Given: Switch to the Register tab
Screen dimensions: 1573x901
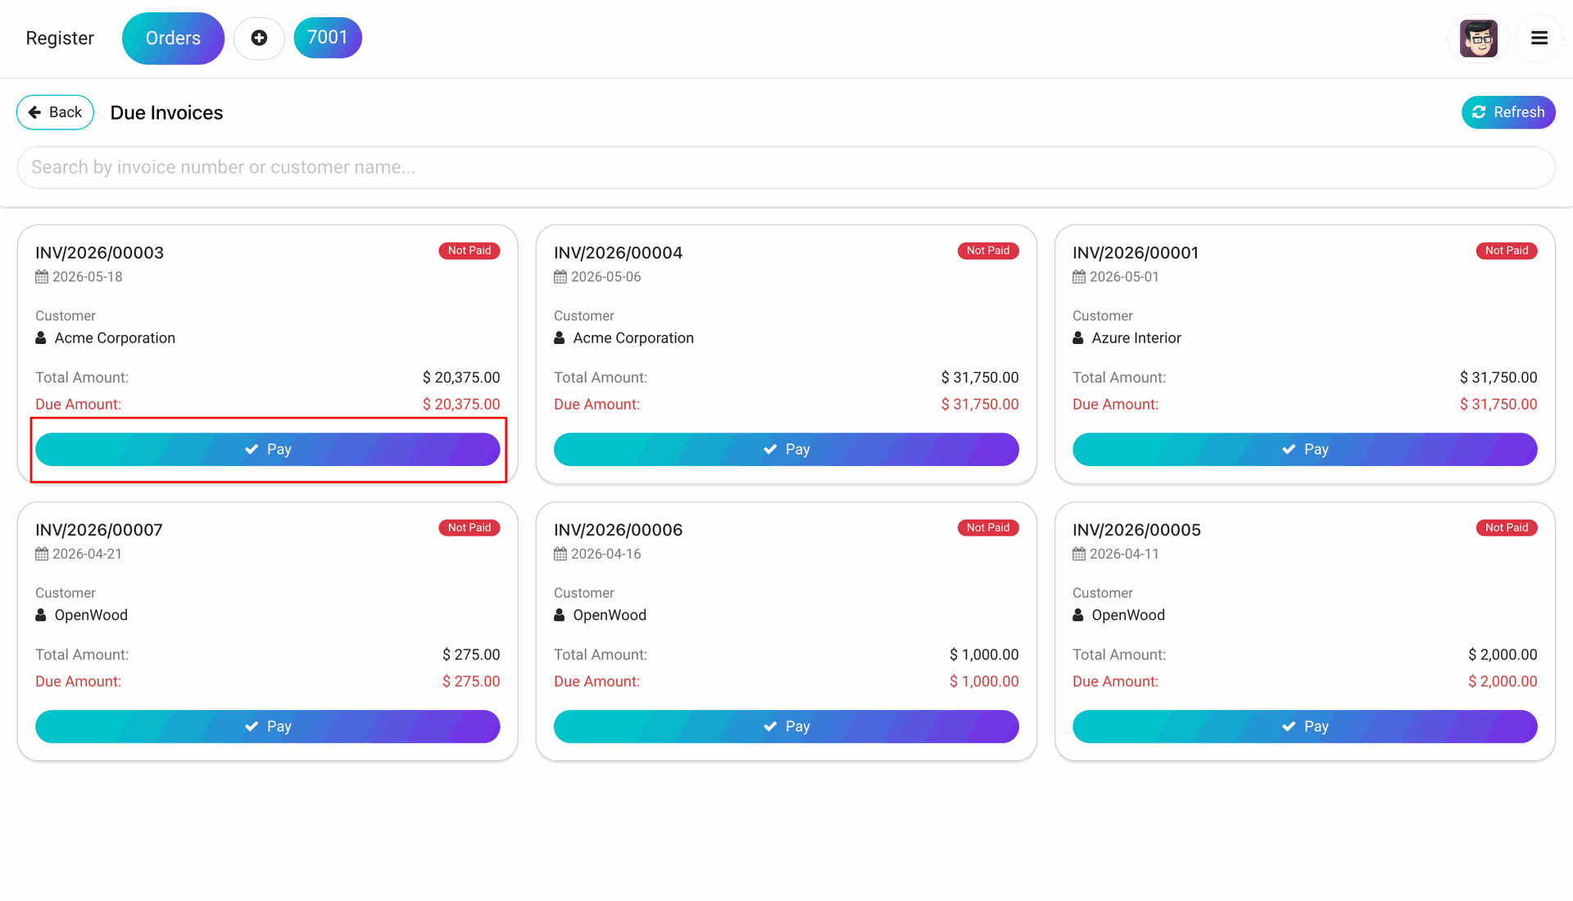Looking at the screenshot, I should click(60, 38).
